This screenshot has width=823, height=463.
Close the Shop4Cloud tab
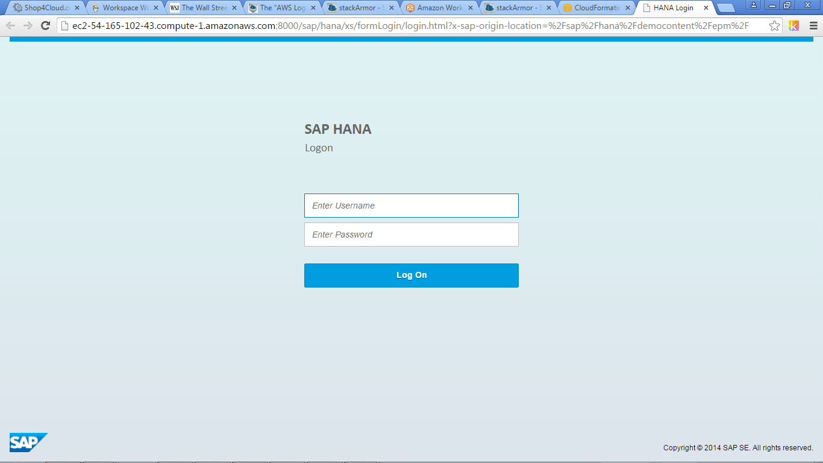pos(77,8)
